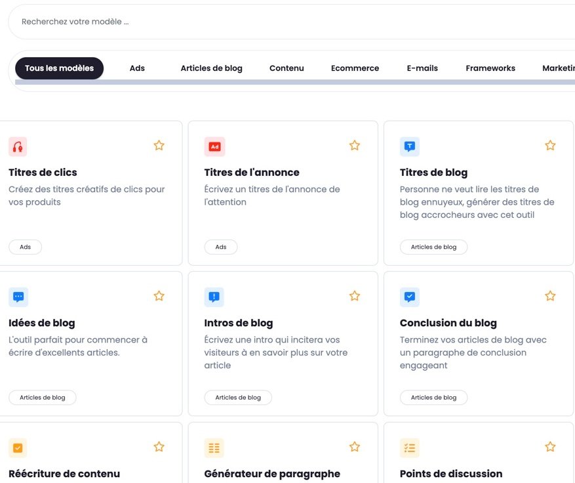Click the Intros de blog exclamation icon
This screenshot has width=575, height=483.
(214, 297)
